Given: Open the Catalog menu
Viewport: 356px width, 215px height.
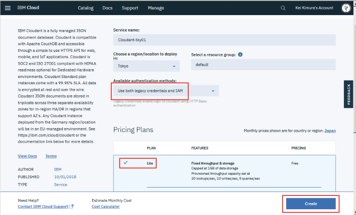Looking at the screenshot, I should point(86,8).
